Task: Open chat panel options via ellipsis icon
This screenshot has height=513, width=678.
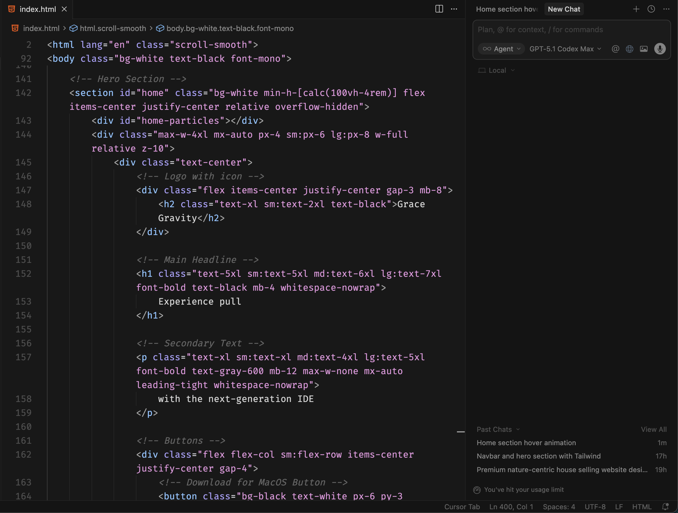Action: tap(667, 9)
